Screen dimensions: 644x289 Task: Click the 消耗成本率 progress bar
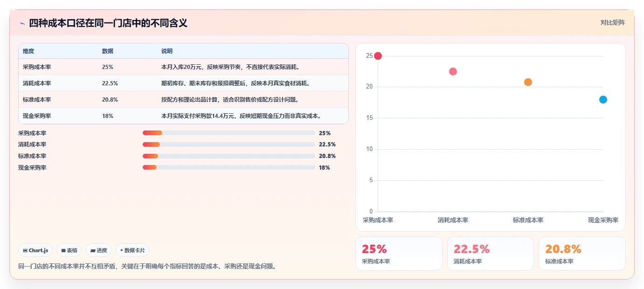(x=229, y=144)
